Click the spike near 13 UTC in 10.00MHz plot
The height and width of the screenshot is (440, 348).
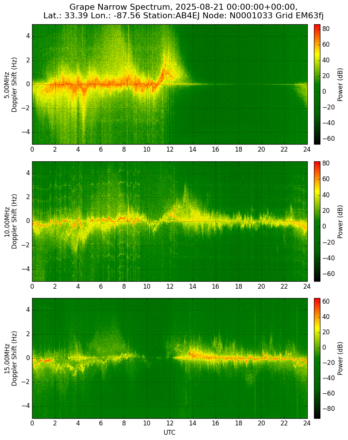(185, 193)
